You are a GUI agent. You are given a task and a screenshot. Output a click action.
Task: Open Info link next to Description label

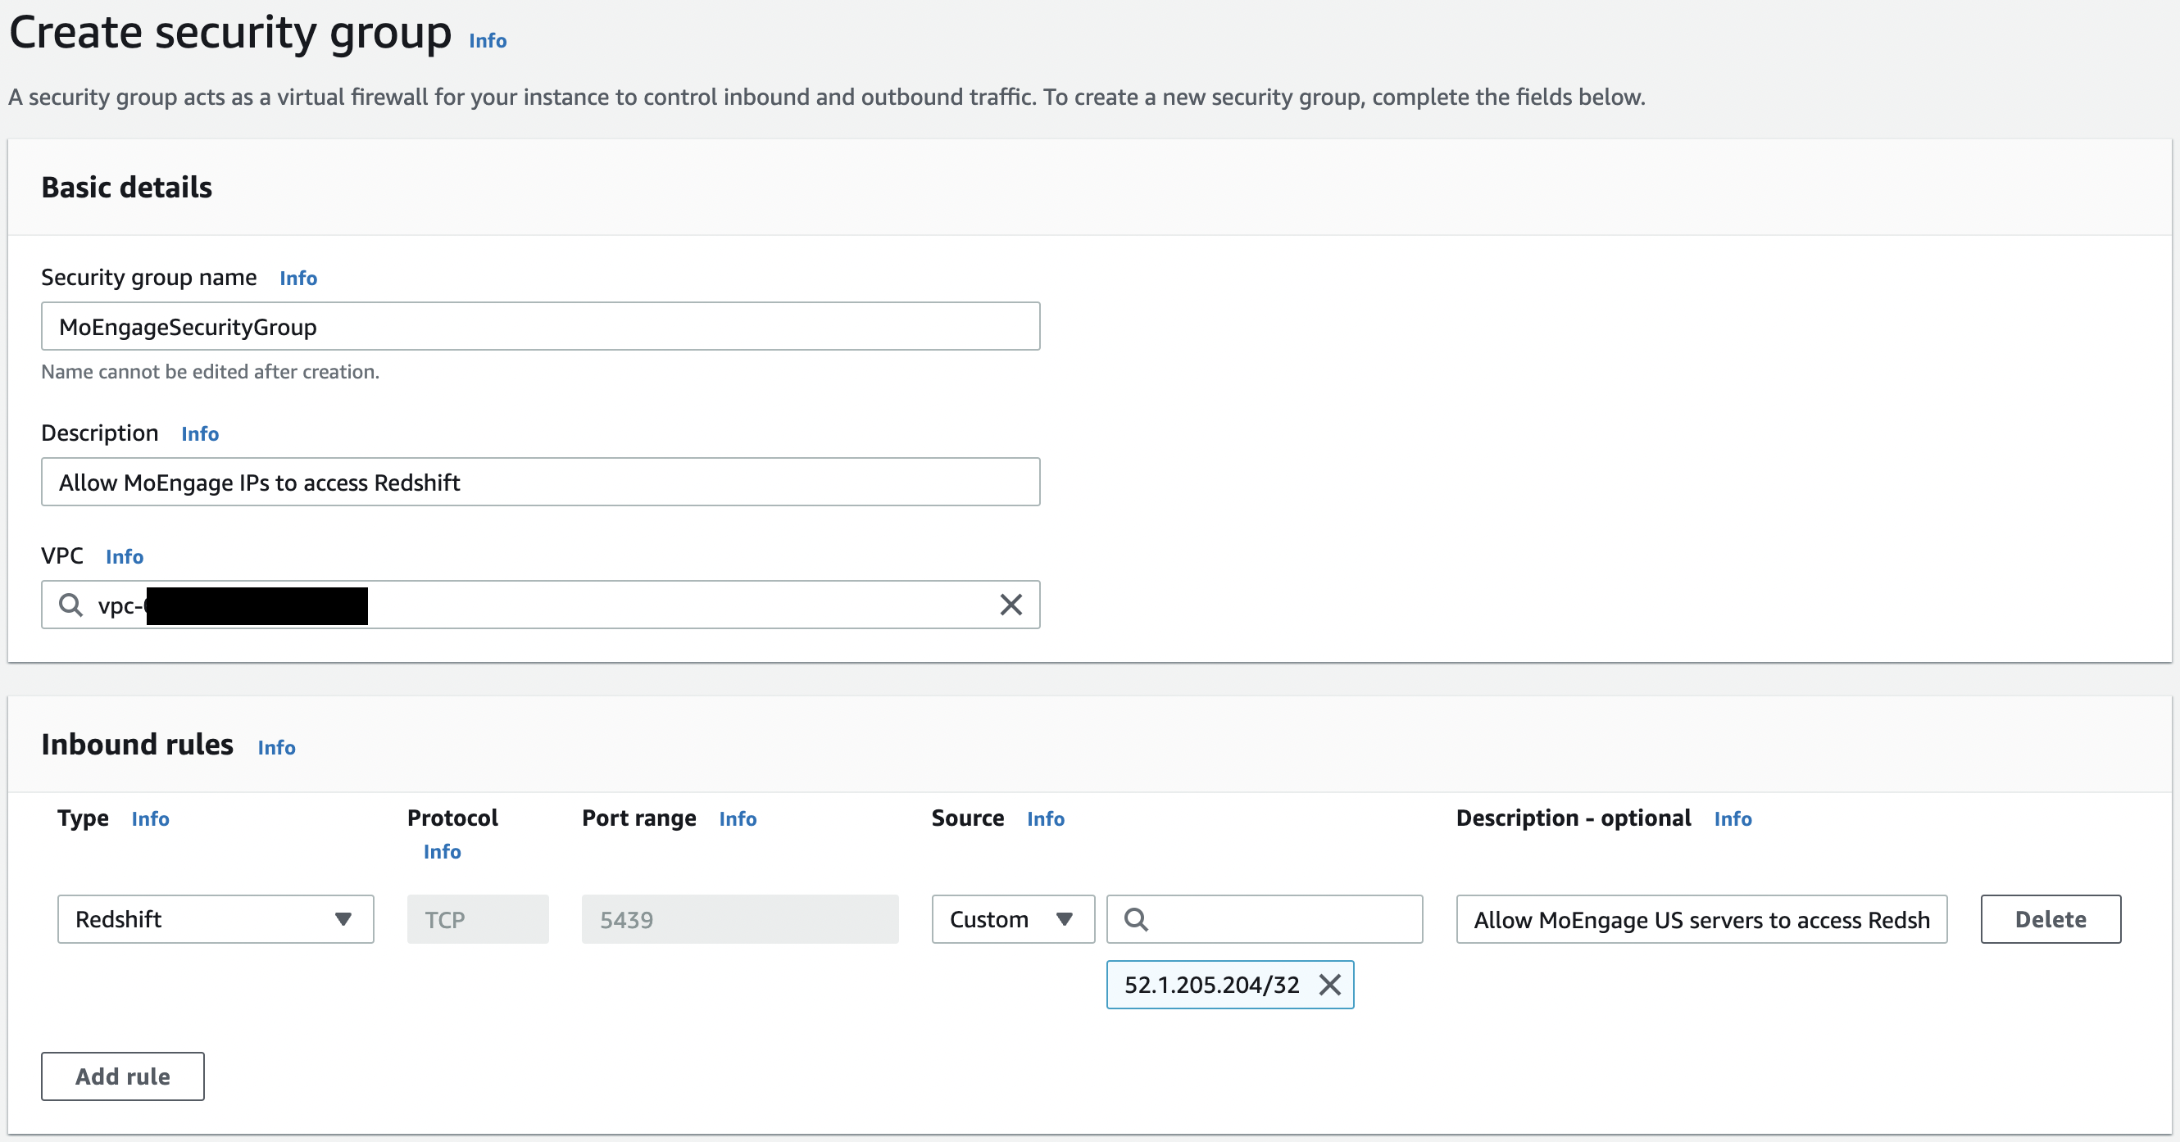(200, 434)
